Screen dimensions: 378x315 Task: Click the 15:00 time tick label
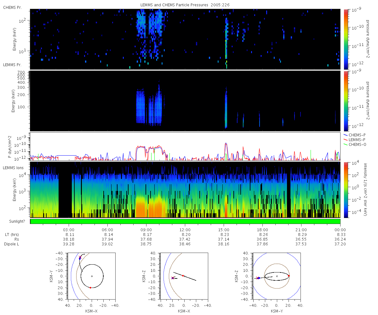[x=224, y=230]
